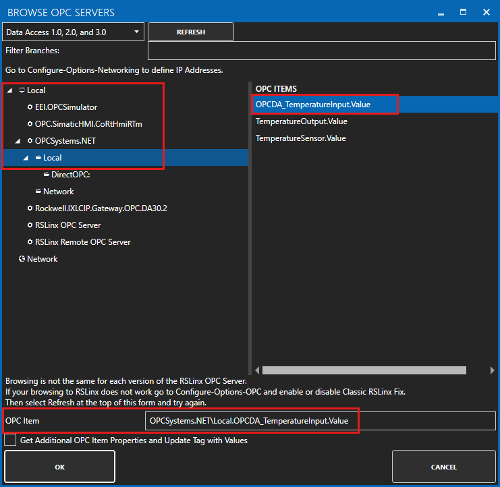Select RSLinx OPC Server entry
500x487 pixels.
pos(68,225)
